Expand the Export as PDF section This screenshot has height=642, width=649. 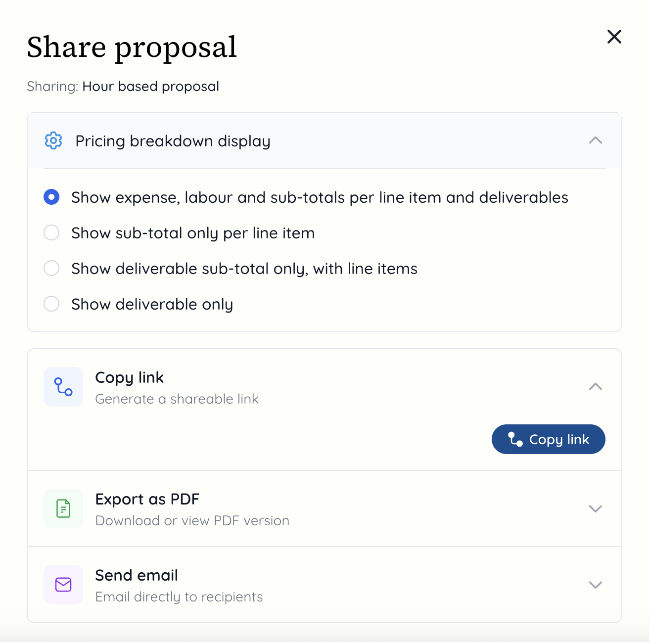point(596,508)
